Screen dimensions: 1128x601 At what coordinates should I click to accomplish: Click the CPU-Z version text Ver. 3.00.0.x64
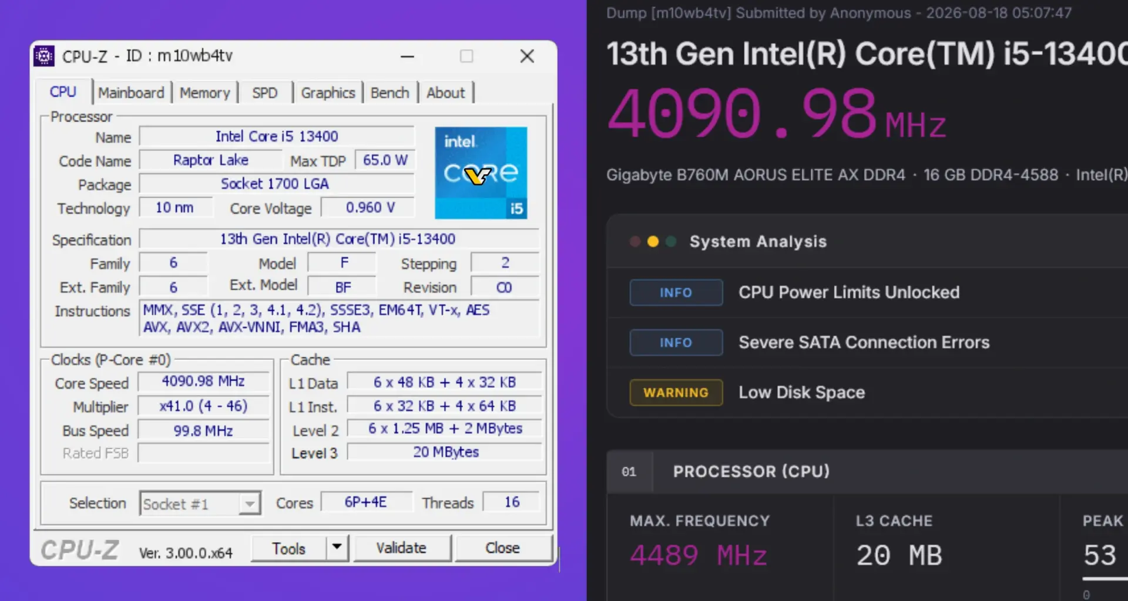pos(186,553)
